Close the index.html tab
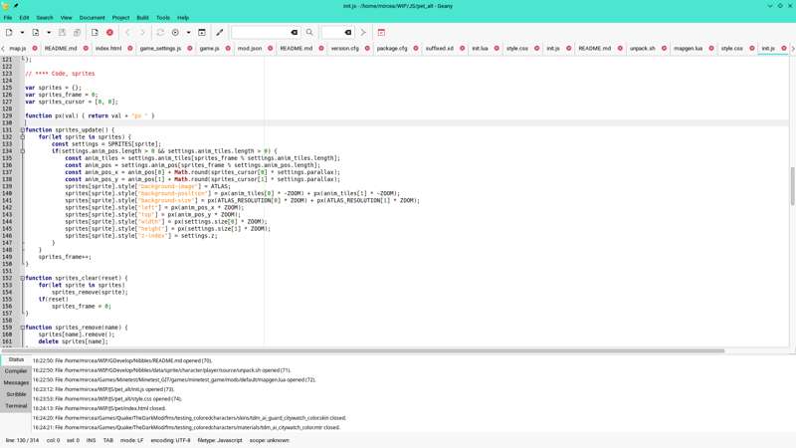796x448 pixels. pyautogui.click(x=130, y=48)
